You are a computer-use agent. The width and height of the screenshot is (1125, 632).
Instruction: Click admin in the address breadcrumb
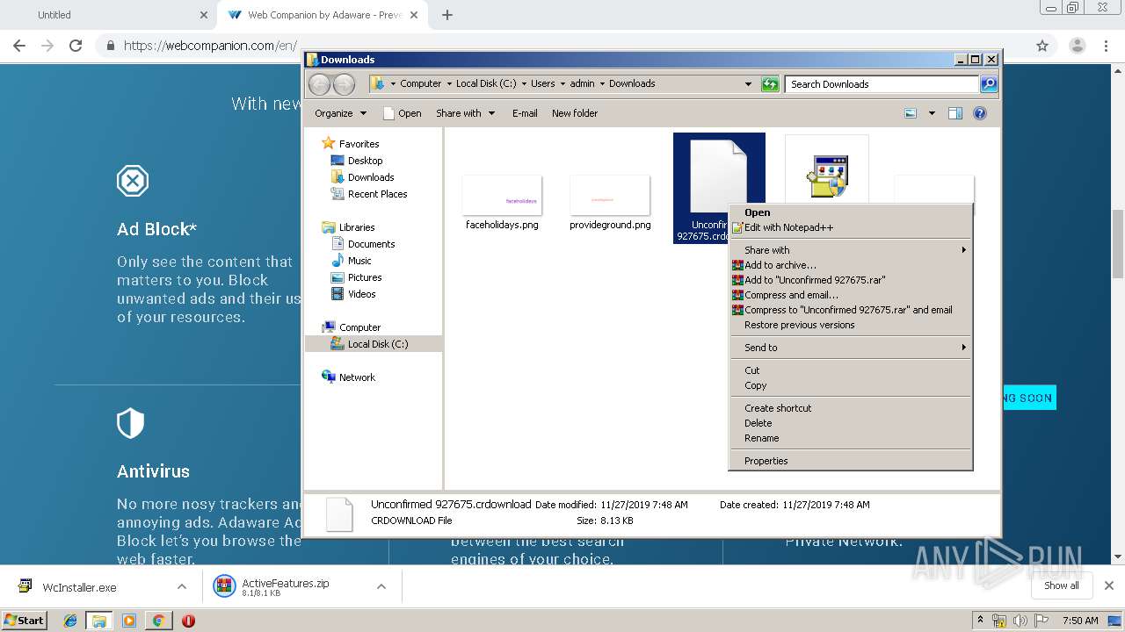click(582, 83)
